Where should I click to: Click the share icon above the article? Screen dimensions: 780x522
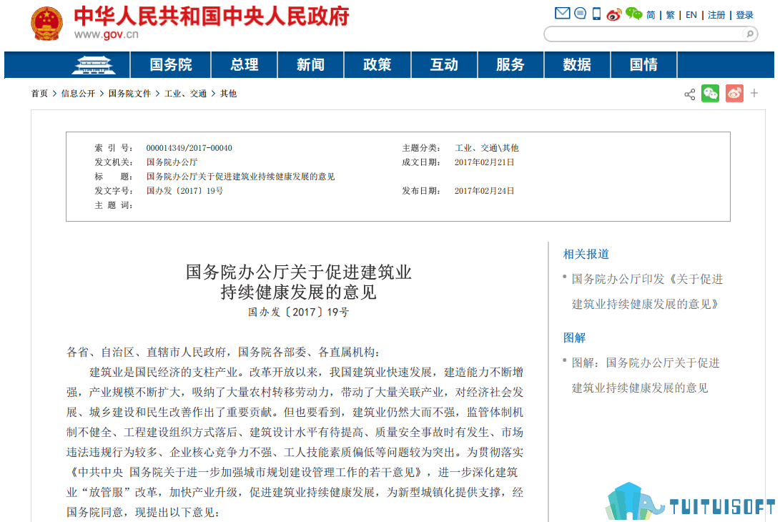[x=689, y=94]
